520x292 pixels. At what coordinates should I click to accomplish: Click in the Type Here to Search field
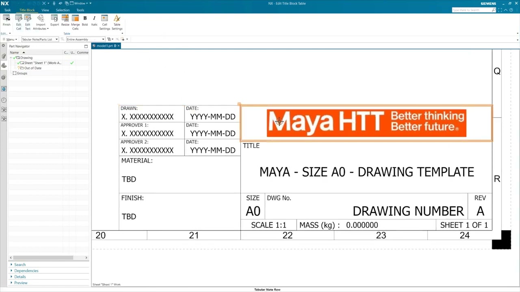point(471,10)
